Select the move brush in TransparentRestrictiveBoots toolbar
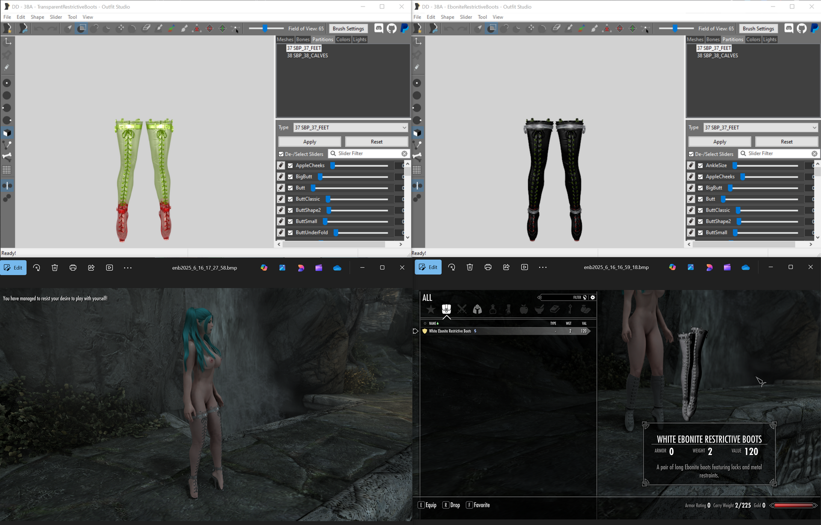This screenshot has height=525, width=821. pos(120,28)
